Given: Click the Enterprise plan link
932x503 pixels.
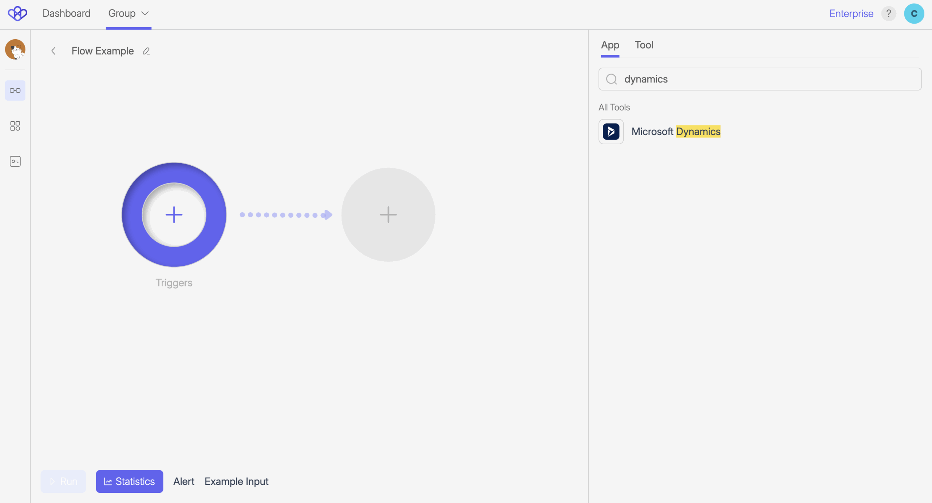Looking at the screenshot, I should point(851,13).
